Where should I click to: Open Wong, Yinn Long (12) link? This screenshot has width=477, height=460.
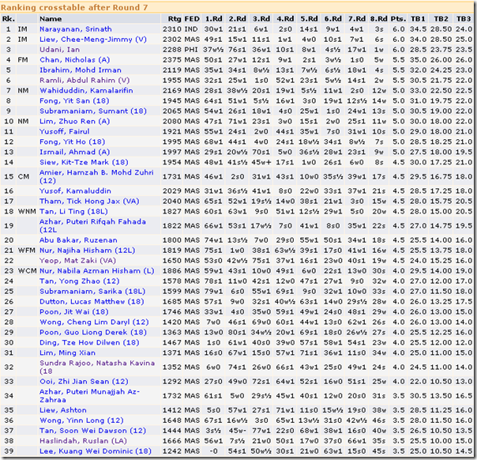[81, 420]
